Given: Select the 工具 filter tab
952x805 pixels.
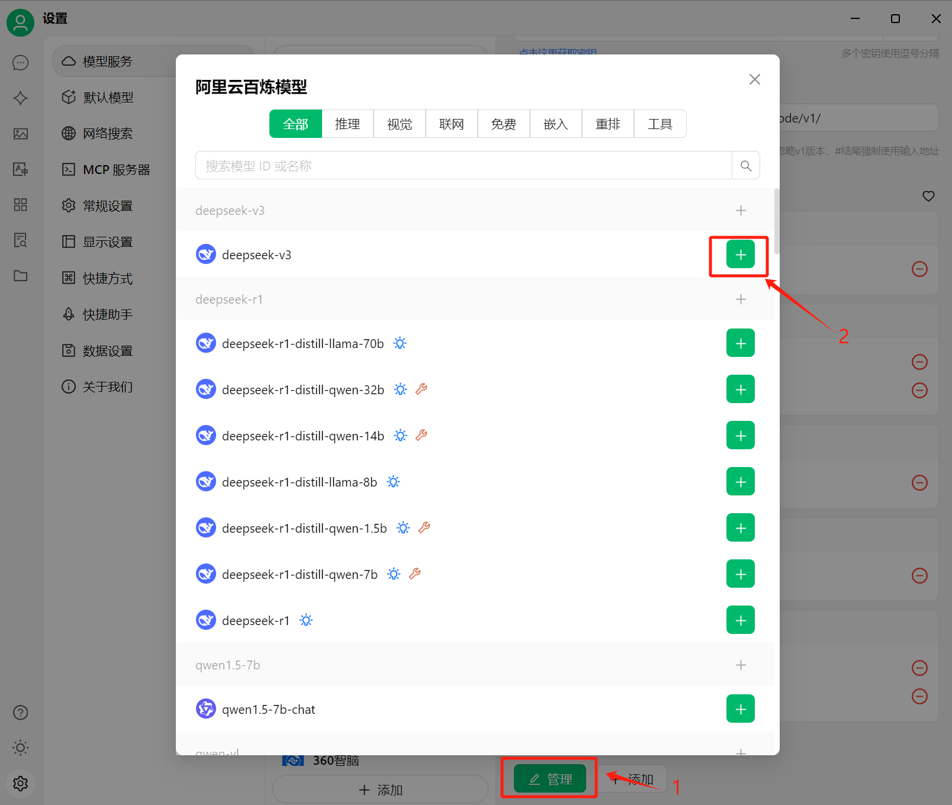Looking at the screenshot, I should pos(660,124).
